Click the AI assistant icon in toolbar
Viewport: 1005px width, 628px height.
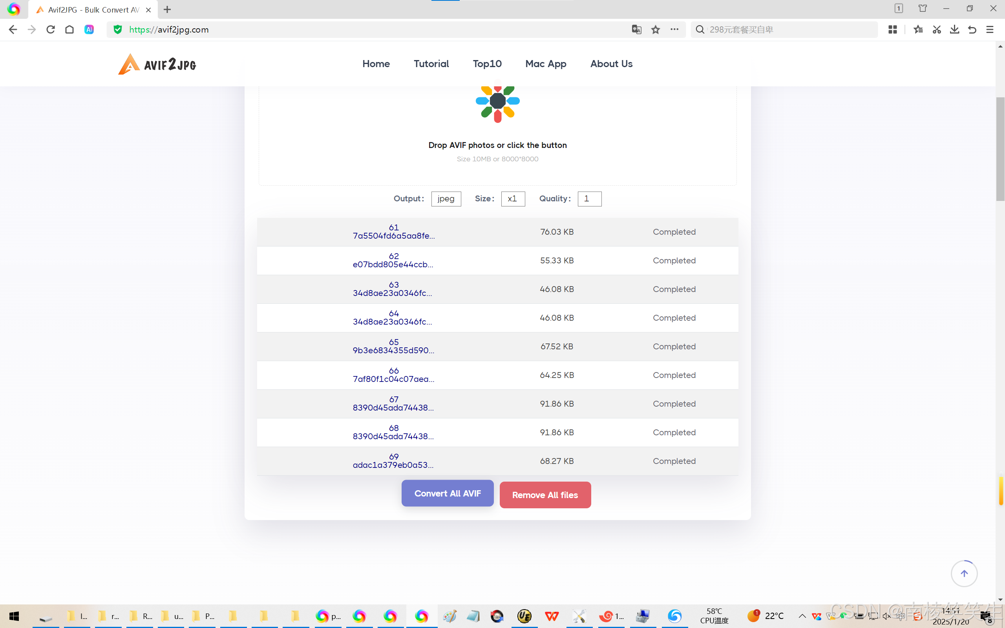(x=89, y=29)
